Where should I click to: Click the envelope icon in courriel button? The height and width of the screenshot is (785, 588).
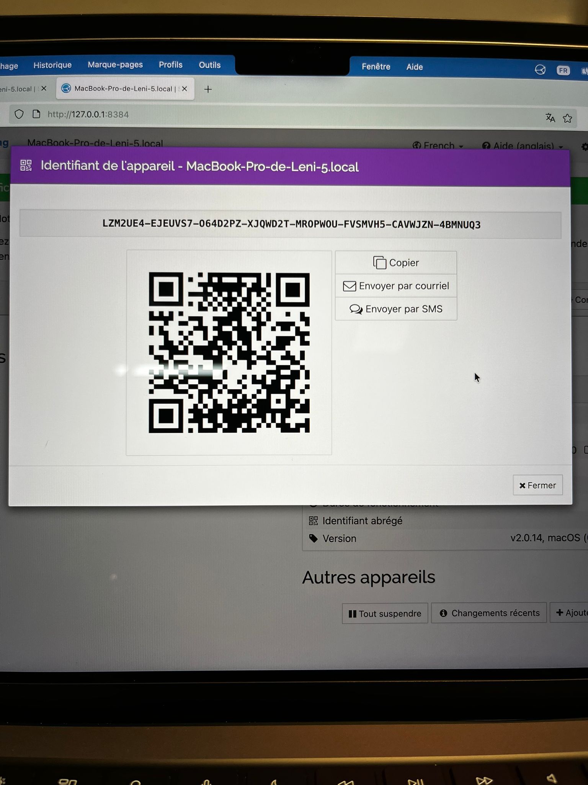[x=349, y=286]
